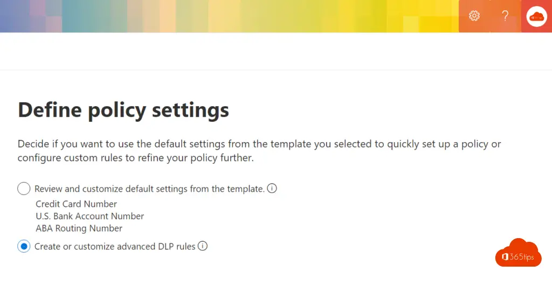The image size is (552, 286).
Task: Click the label 'Review and customize default settings from the template'
Action: [x=149, y=189]
